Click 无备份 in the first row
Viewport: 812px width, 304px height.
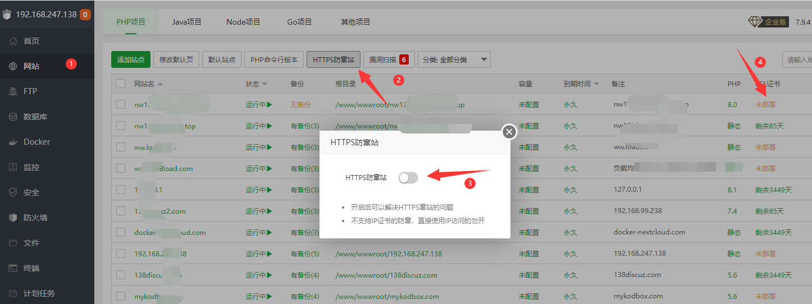tap(300, 104)
